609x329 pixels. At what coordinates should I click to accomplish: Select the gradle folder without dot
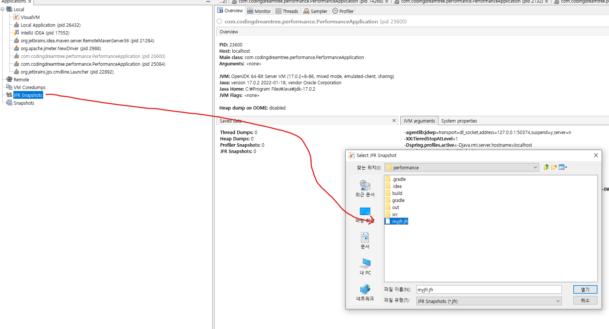coord(395,200)
